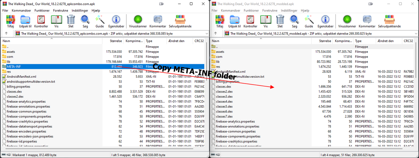Sort by Navn column in apkcombo window
This screenshot has width=419, height=158.
(x=52, y=41)
